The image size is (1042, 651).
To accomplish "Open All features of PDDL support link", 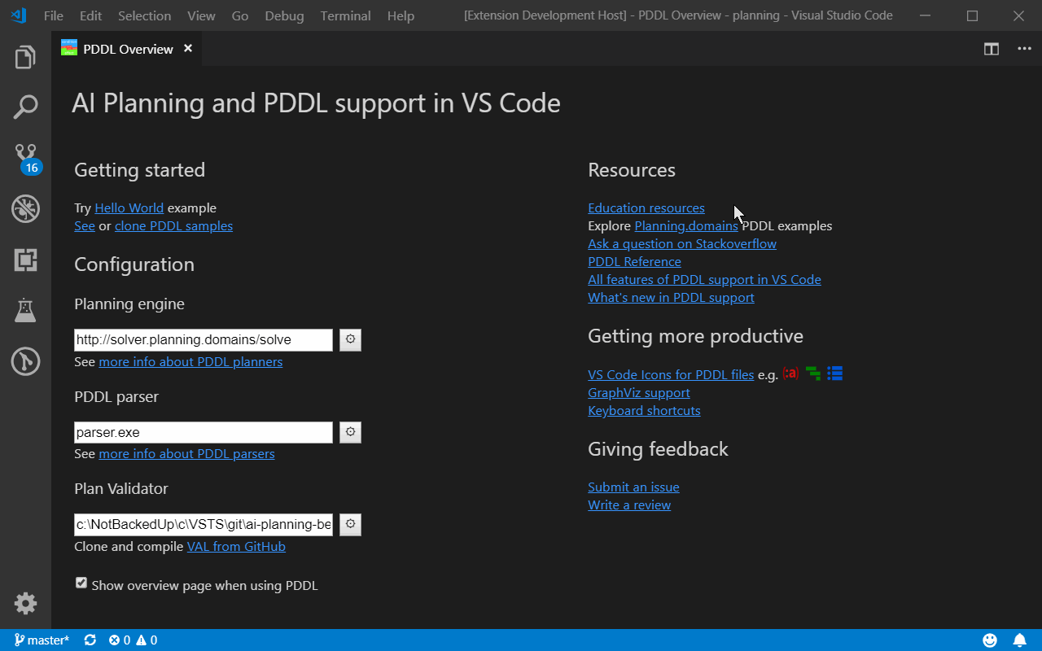I will click(704, 279).
